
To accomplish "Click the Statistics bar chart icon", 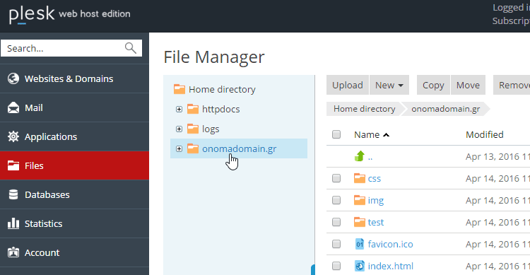I will 13,223.
